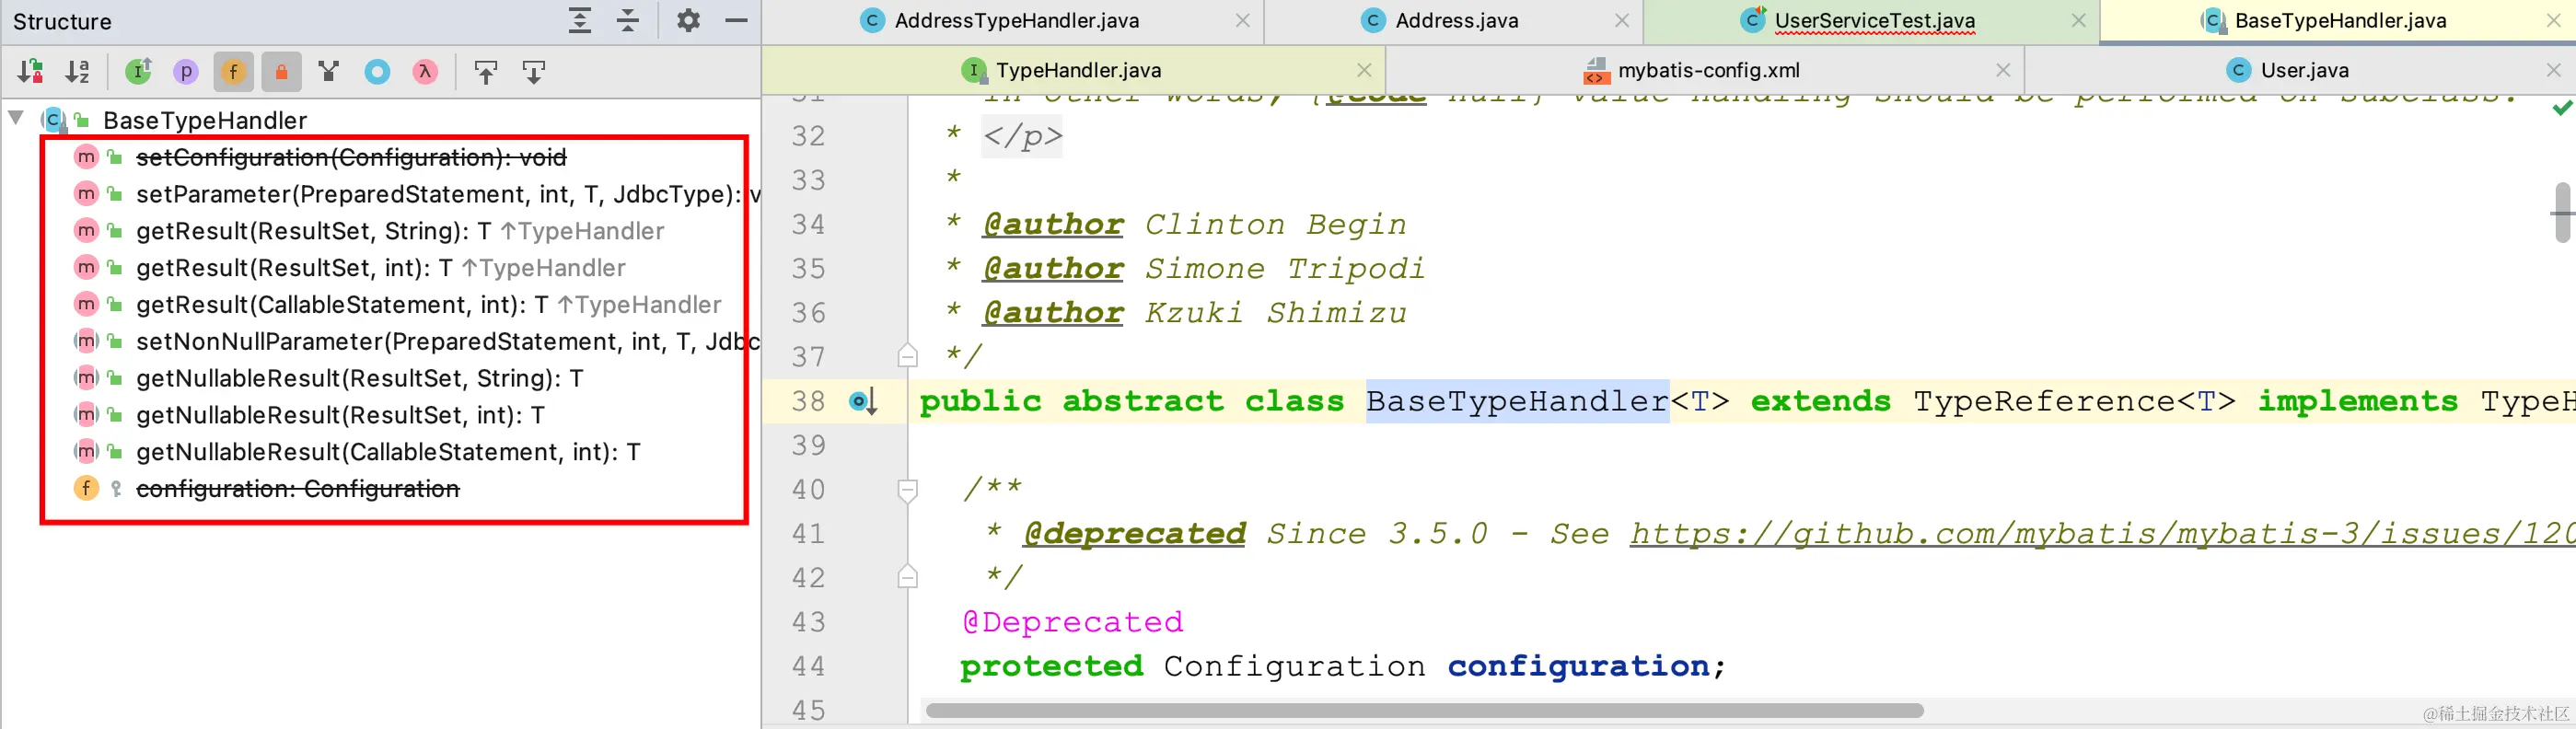2576x729 pixels.
Task: Hide the Structure tool window
Action: pos(736,20)
